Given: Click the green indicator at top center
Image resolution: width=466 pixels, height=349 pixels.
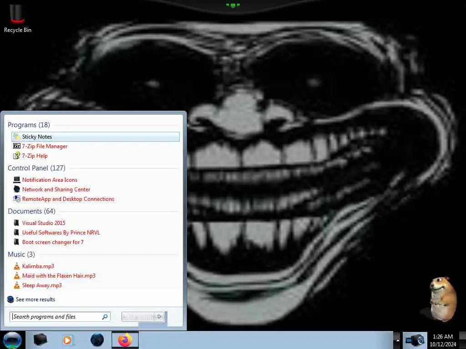Looking at the screenshot, I should coord(233,5).
